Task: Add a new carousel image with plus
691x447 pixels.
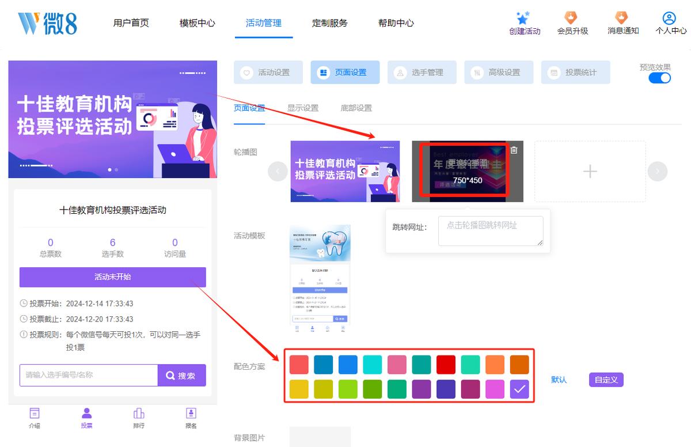Action: (590, 171)
